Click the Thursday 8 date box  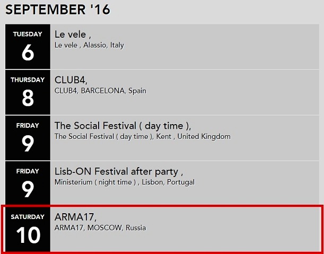point(28,92)
